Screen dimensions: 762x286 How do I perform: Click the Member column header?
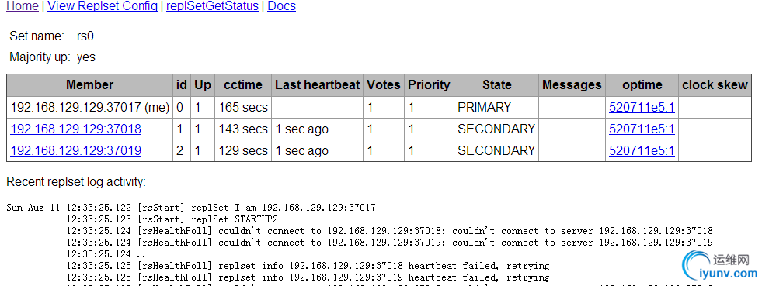pos(90,84)
